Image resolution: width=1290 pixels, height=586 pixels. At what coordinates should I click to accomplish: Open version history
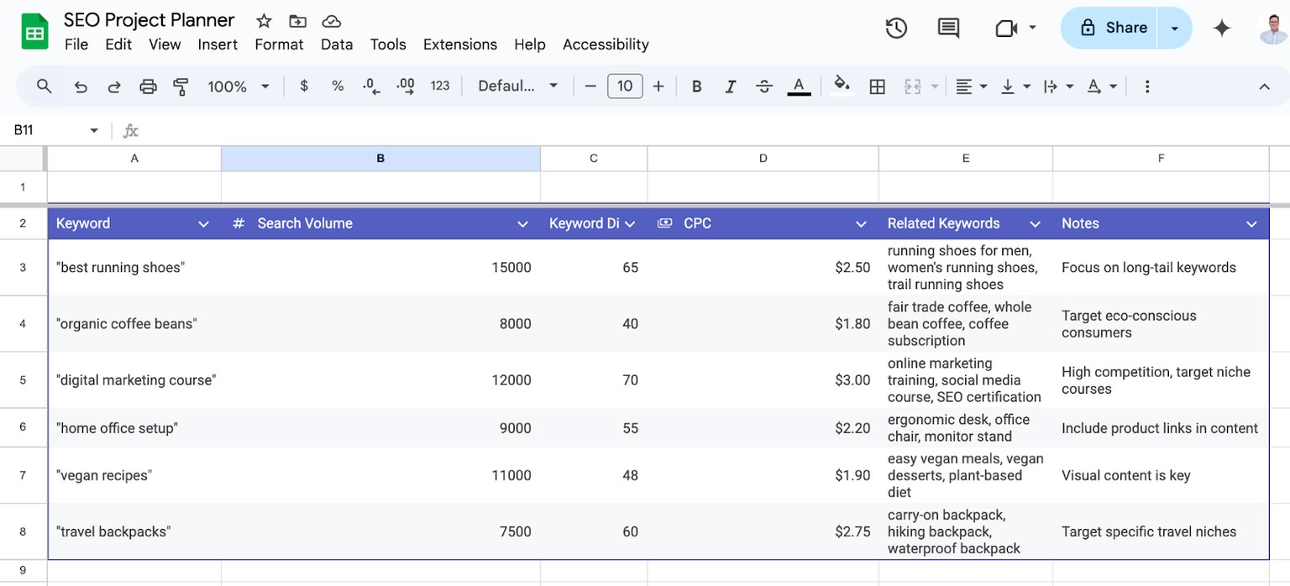pos(896,28)
